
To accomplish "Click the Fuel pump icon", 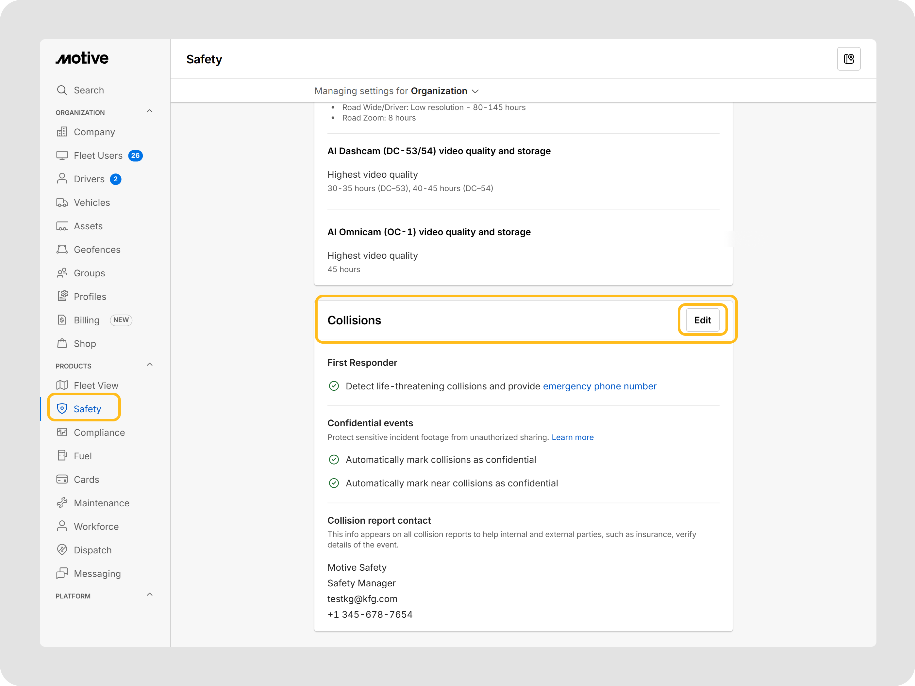I will point(62,456).
